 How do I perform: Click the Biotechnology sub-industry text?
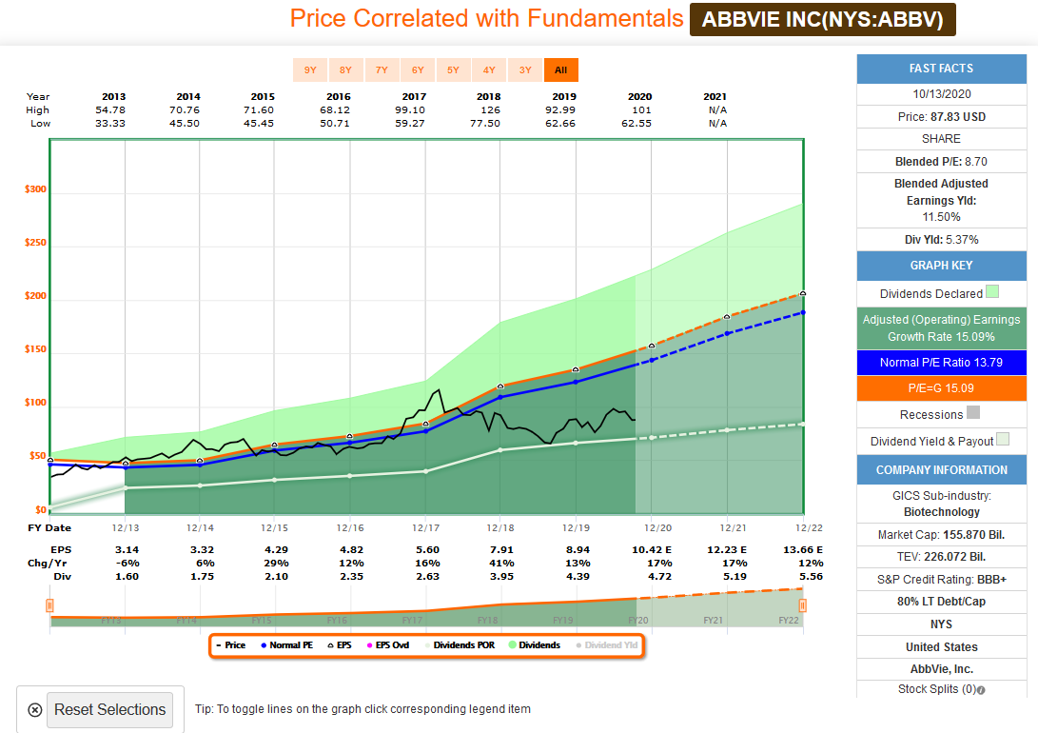[x=941, y=512]
